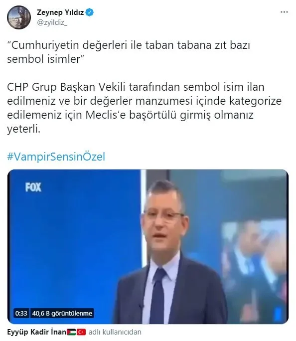
Task: Click the Palestine flag emoji
Action: [71, 333]
